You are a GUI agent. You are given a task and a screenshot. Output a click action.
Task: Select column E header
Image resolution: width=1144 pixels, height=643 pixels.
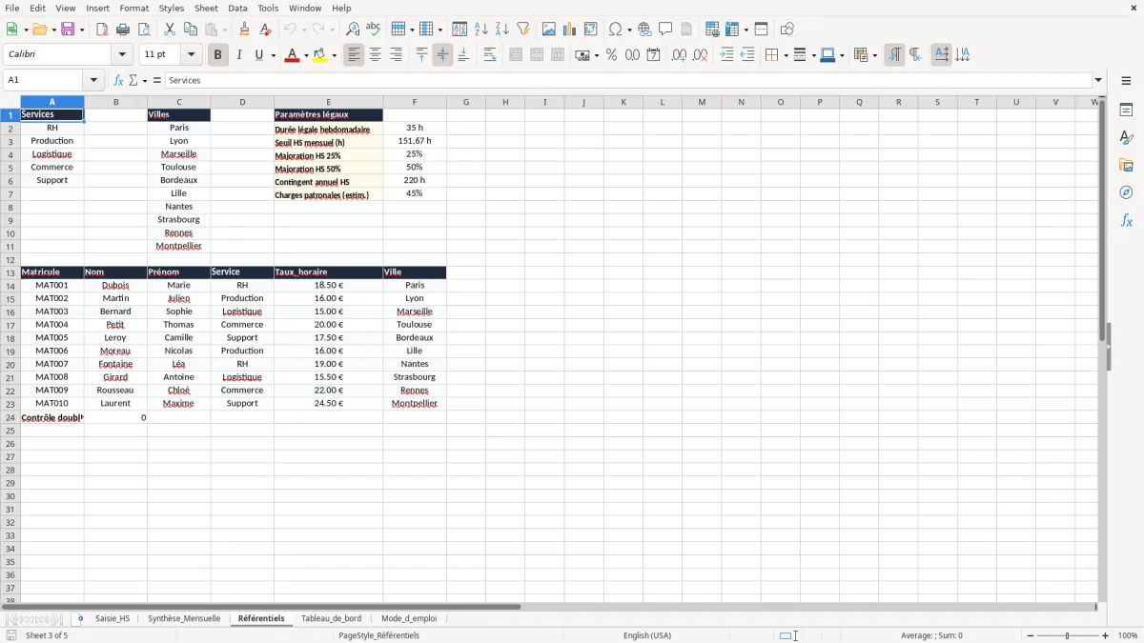coord(329,102)
